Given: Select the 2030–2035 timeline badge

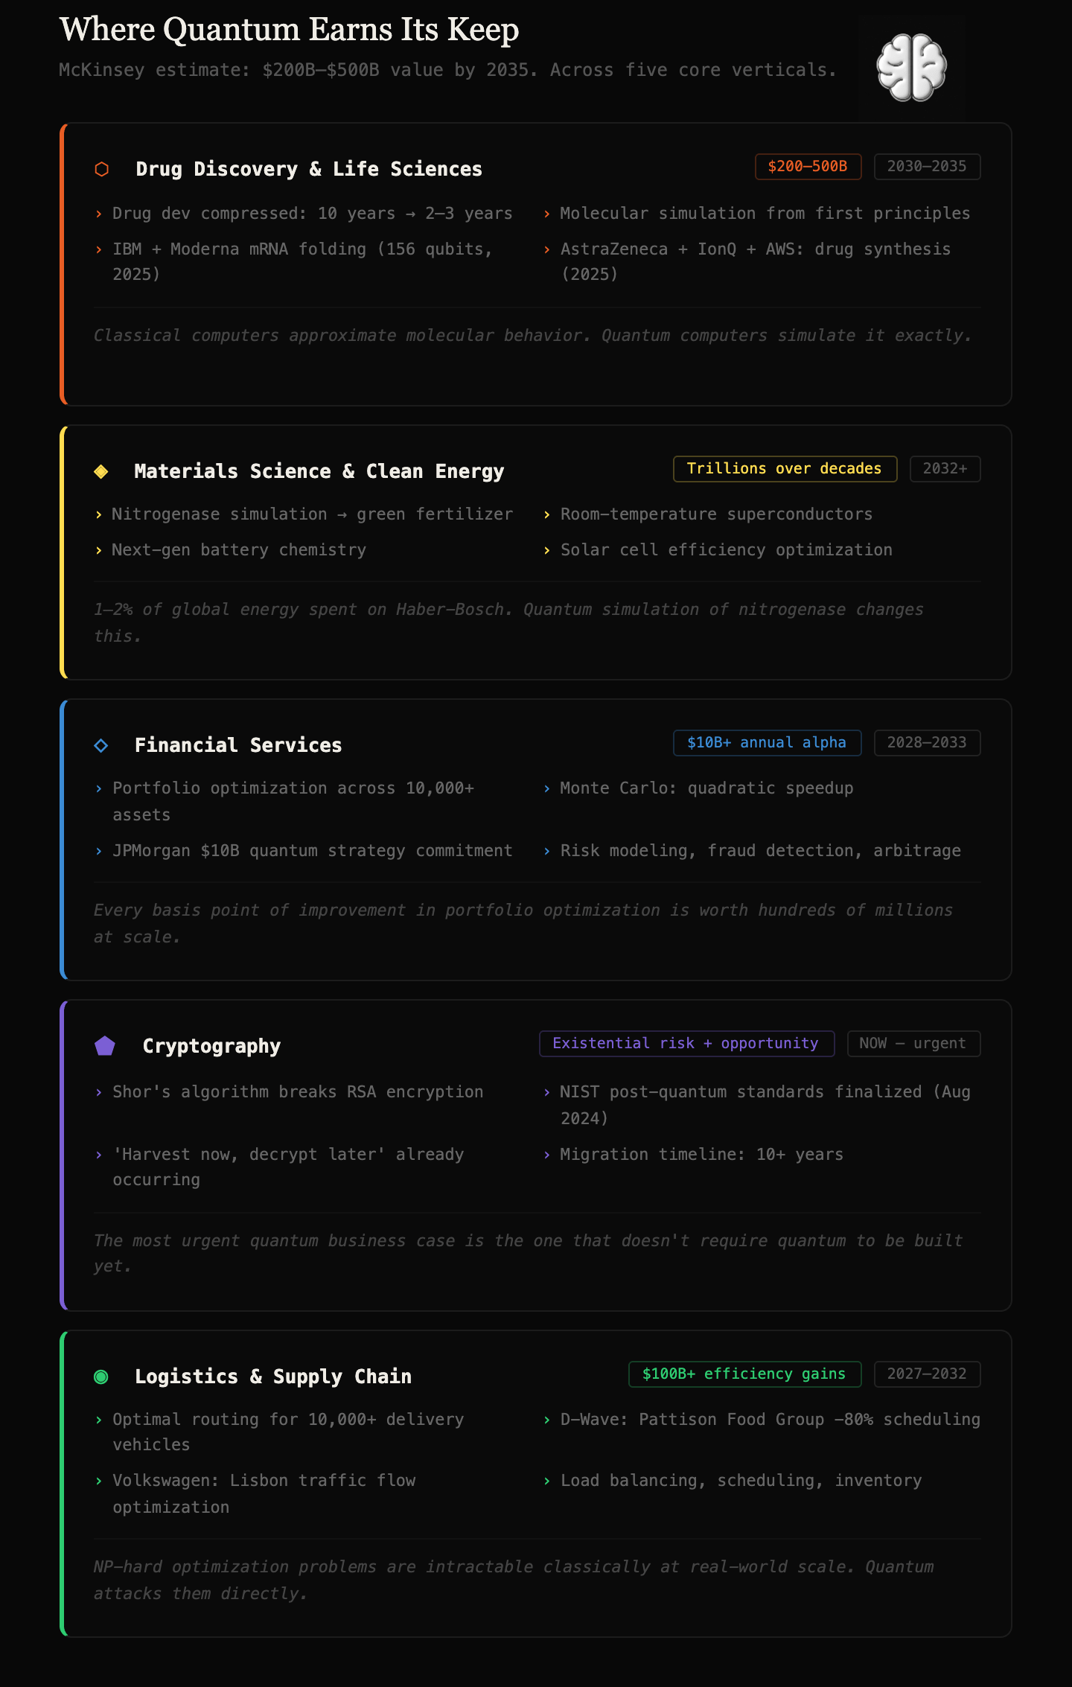Looking at the screenshot, I should pyautogui.click(x=927, y=167).
